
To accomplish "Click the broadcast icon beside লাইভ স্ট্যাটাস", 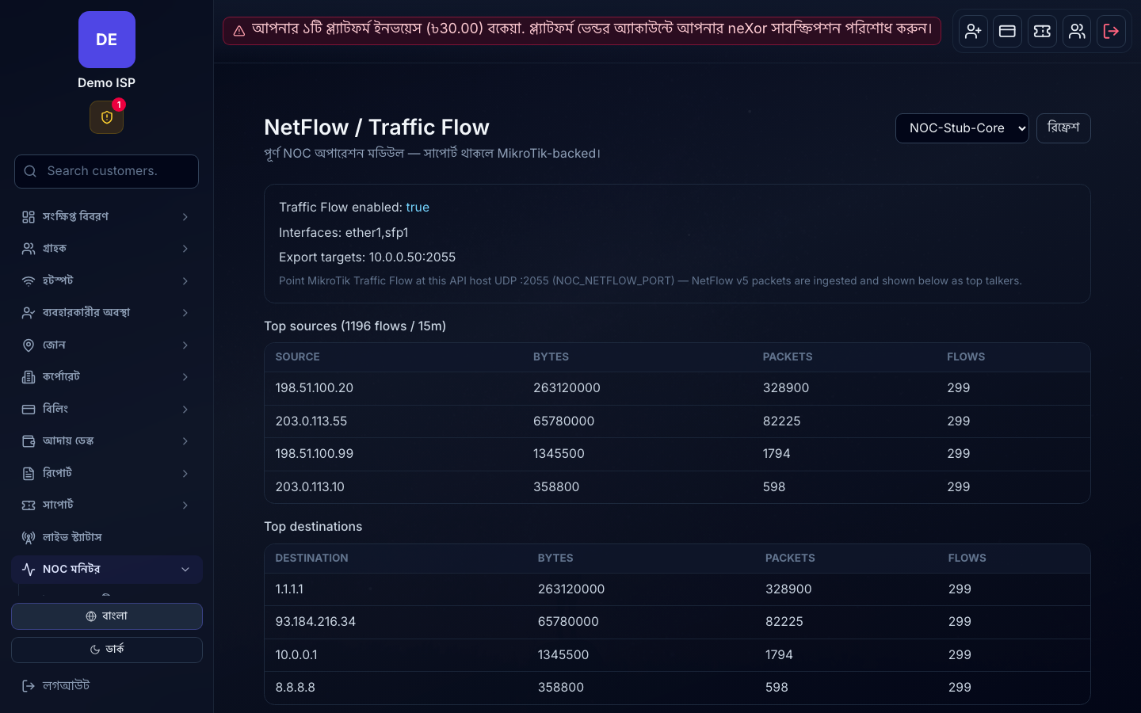I will tap(29, 538).
